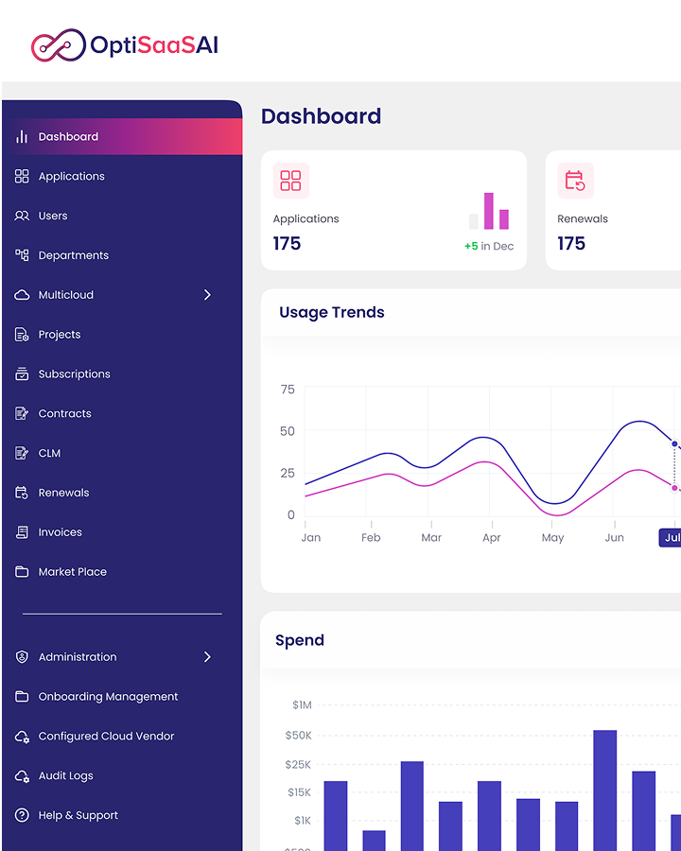
Task: Click the $50K axis label
Action: coord(299,736)
